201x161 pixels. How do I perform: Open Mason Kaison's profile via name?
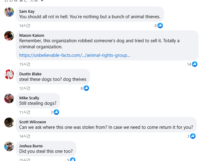[31, 36]
